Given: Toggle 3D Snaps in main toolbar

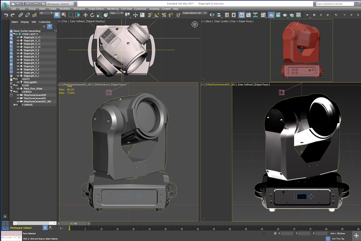Looking at the screenshot, I should point(150,15).
